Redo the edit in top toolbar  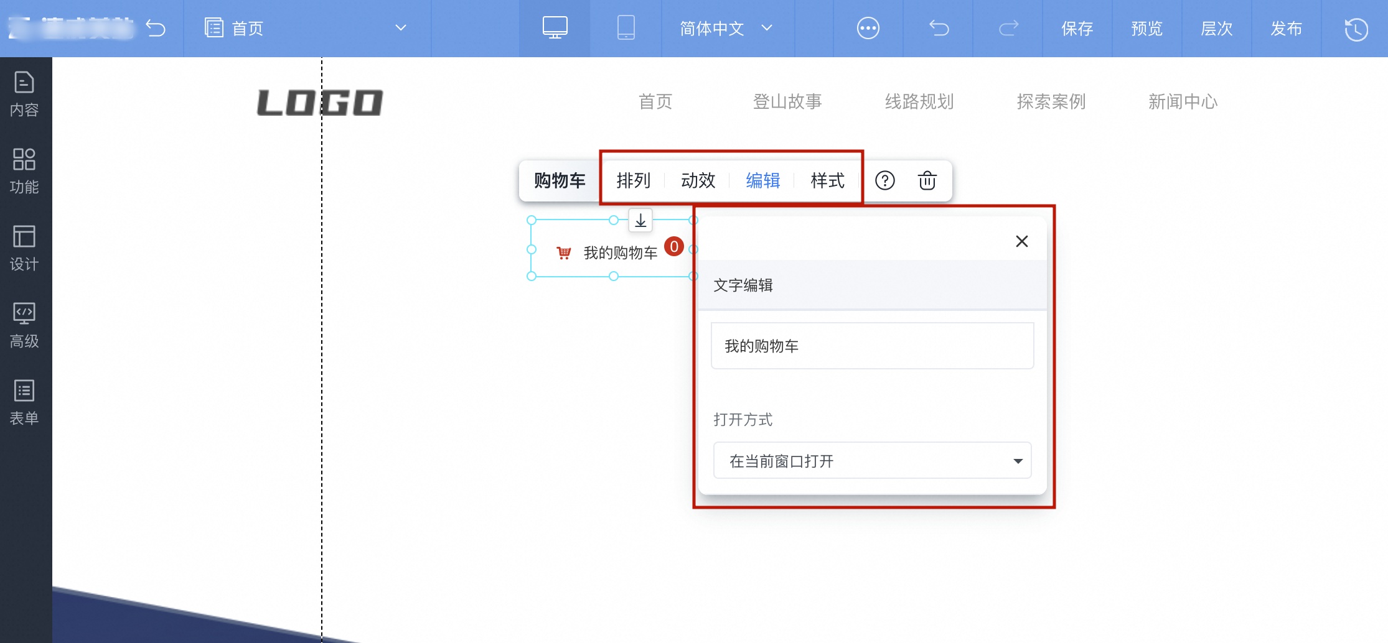pyautogui.click(x=1008, y=28)
